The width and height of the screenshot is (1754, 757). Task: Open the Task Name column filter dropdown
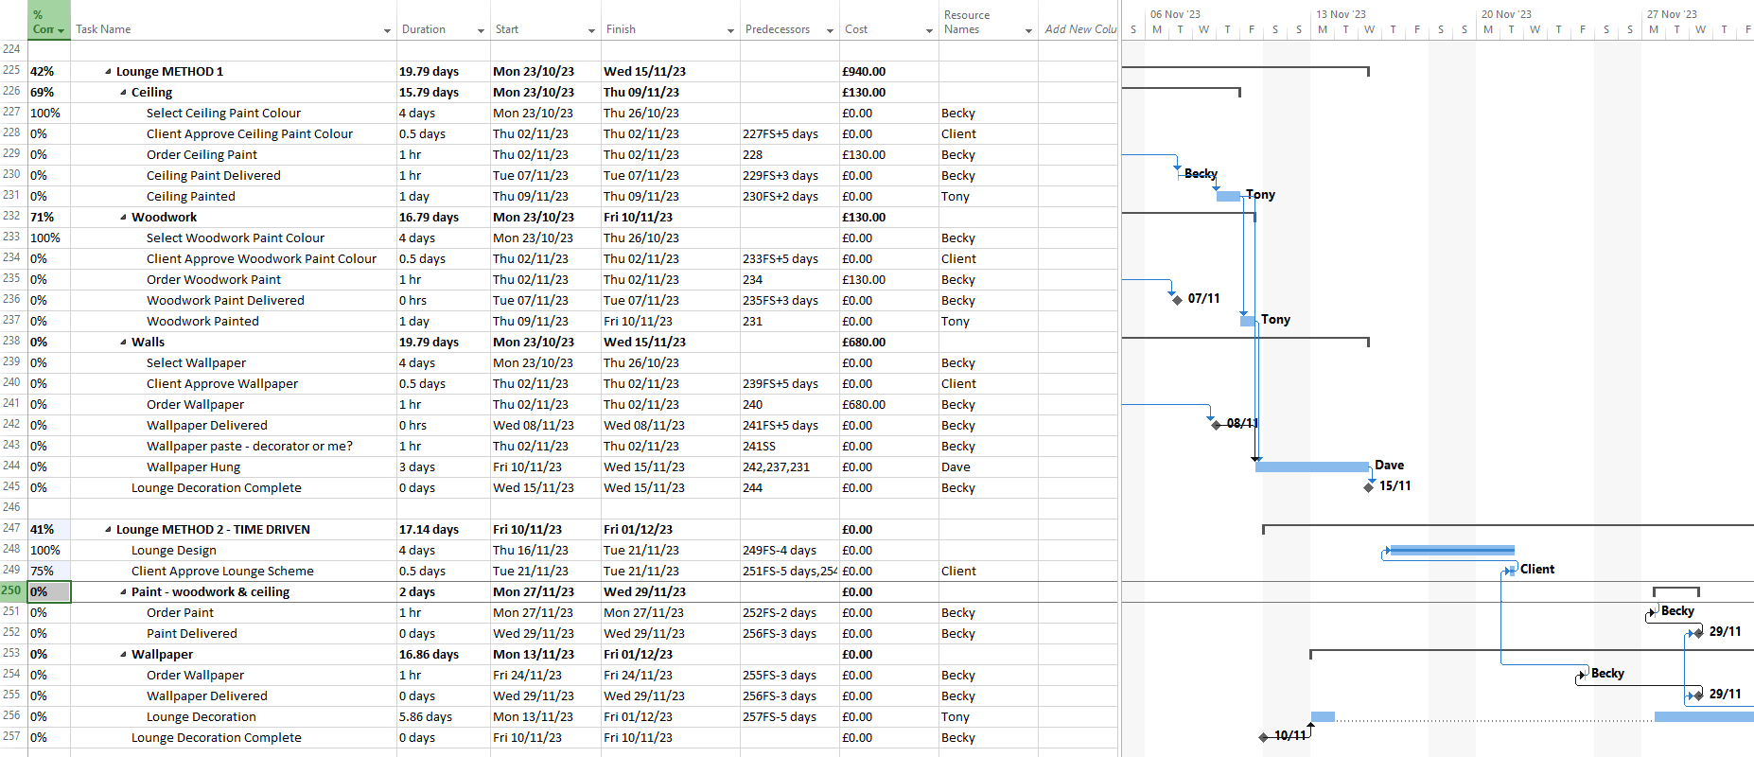(x=387, y=31)
